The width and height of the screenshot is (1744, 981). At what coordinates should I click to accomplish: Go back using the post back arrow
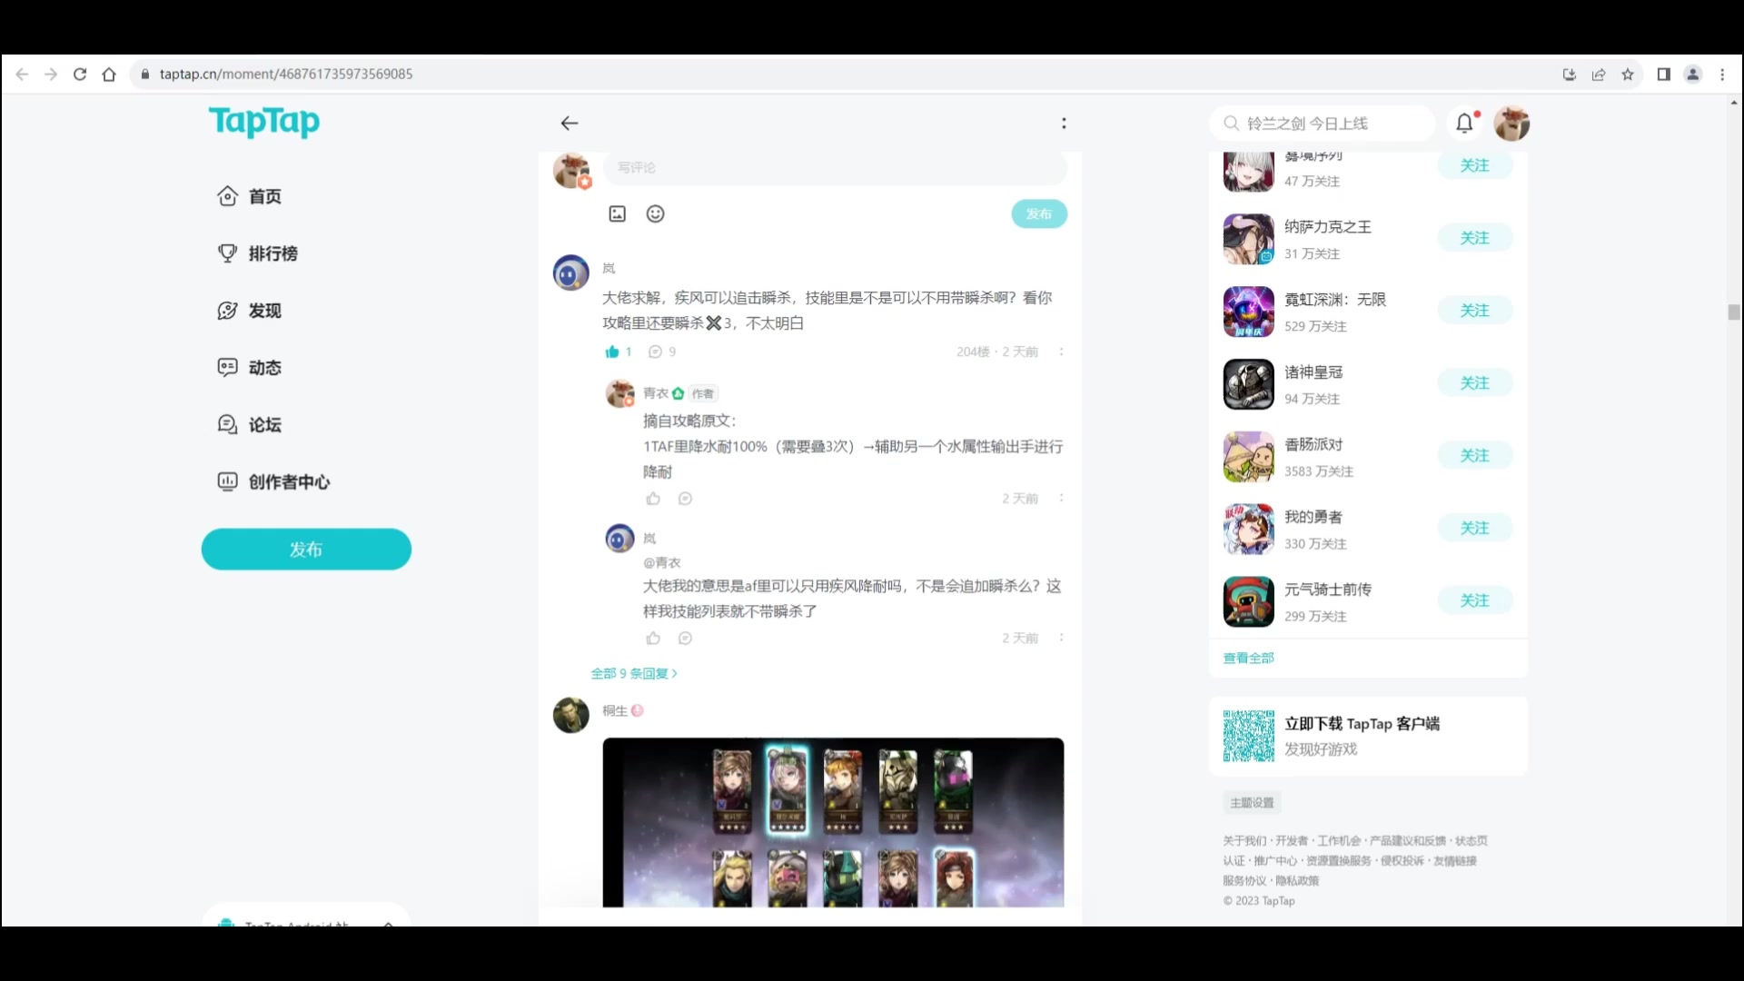tap(570, 123)
